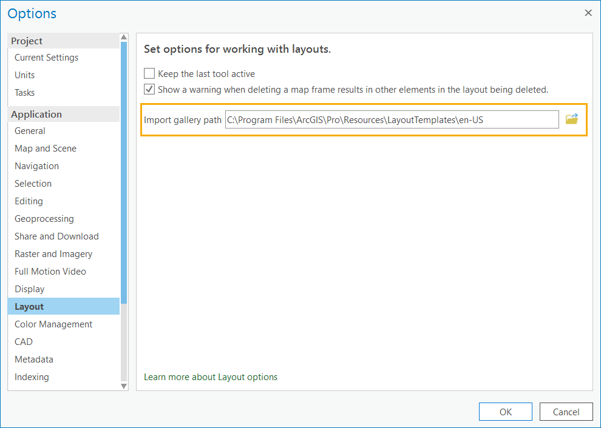Select the Full Motion Video category
The width and height of the screenshot is (601, 428).
coord(50,271)
